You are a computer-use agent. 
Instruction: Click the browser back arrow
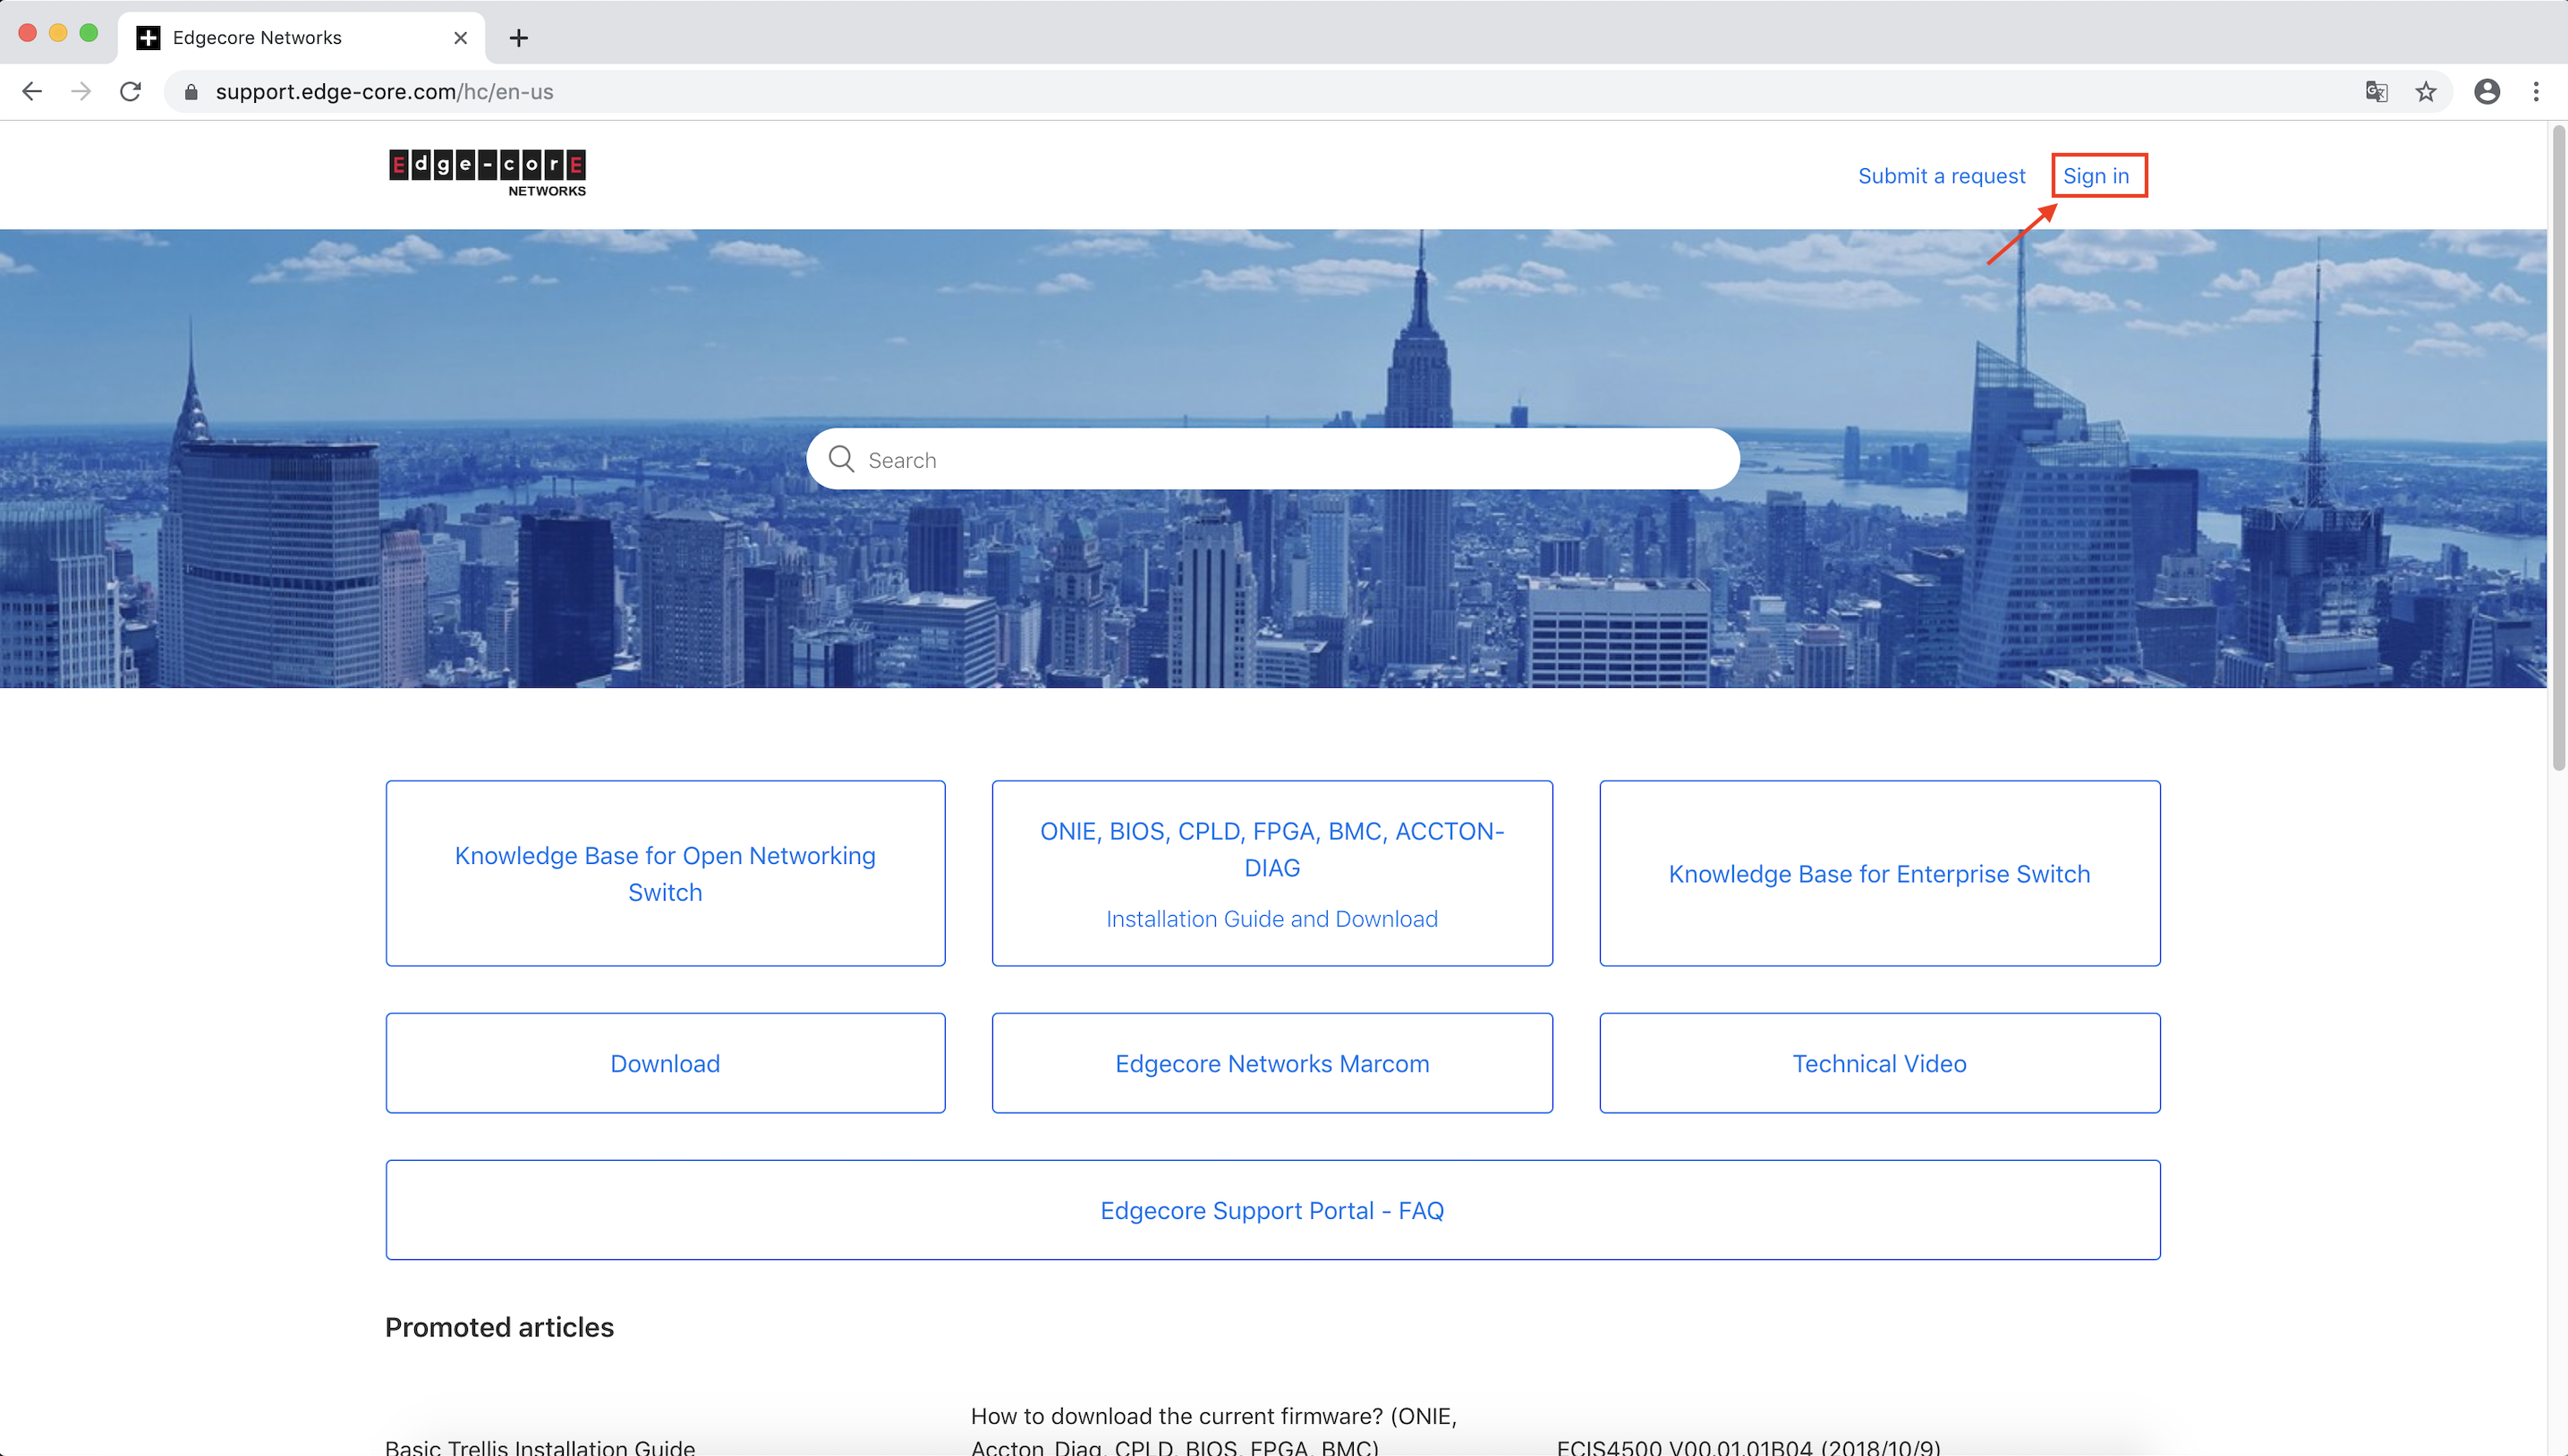pos(32,92)
